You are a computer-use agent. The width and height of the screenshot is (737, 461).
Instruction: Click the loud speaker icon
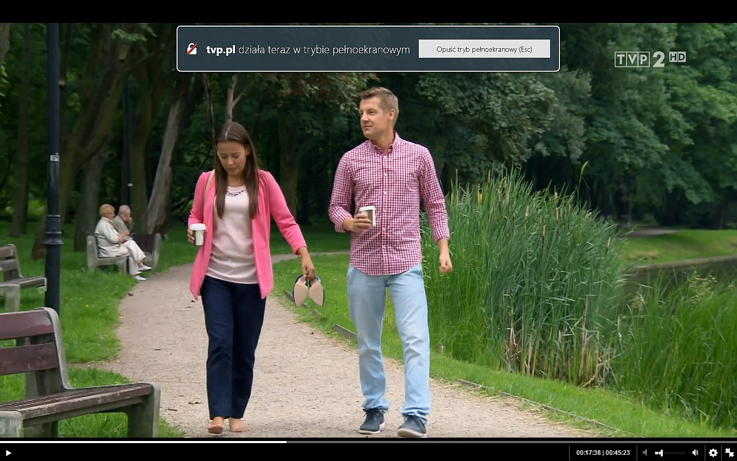point(695,453)
